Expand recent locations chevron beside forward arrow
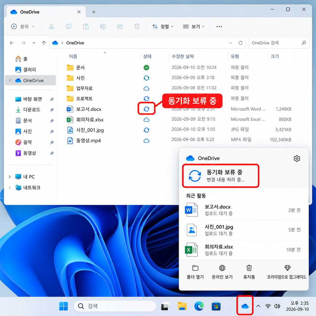The height and width of the screenshot is (316, 316). [34, 43]
